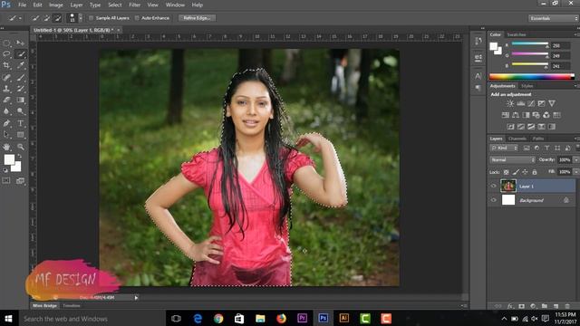Select the Rectangle shape tool
The width and height of the screenshot is (580, 326).
tap(21, 135)
